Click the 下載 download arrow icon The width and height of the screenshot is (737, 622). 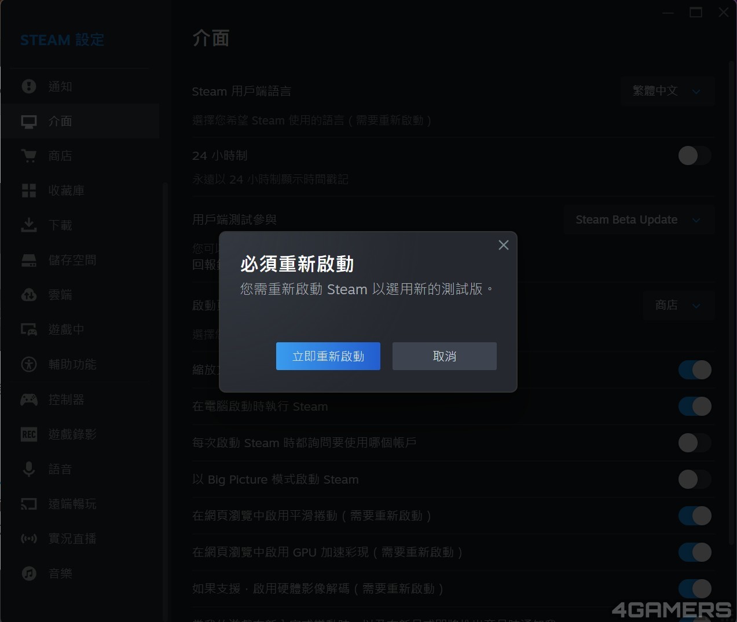coord(29,225)
